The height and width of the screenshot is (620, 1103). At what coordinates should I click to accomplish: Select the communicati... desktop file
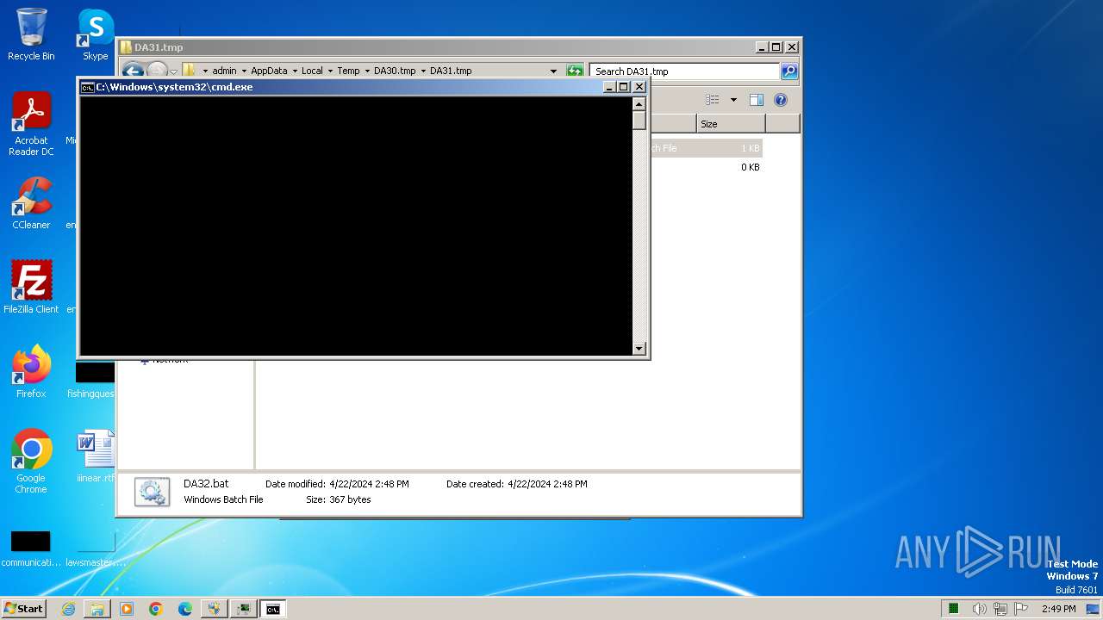(x=31, y=549)
